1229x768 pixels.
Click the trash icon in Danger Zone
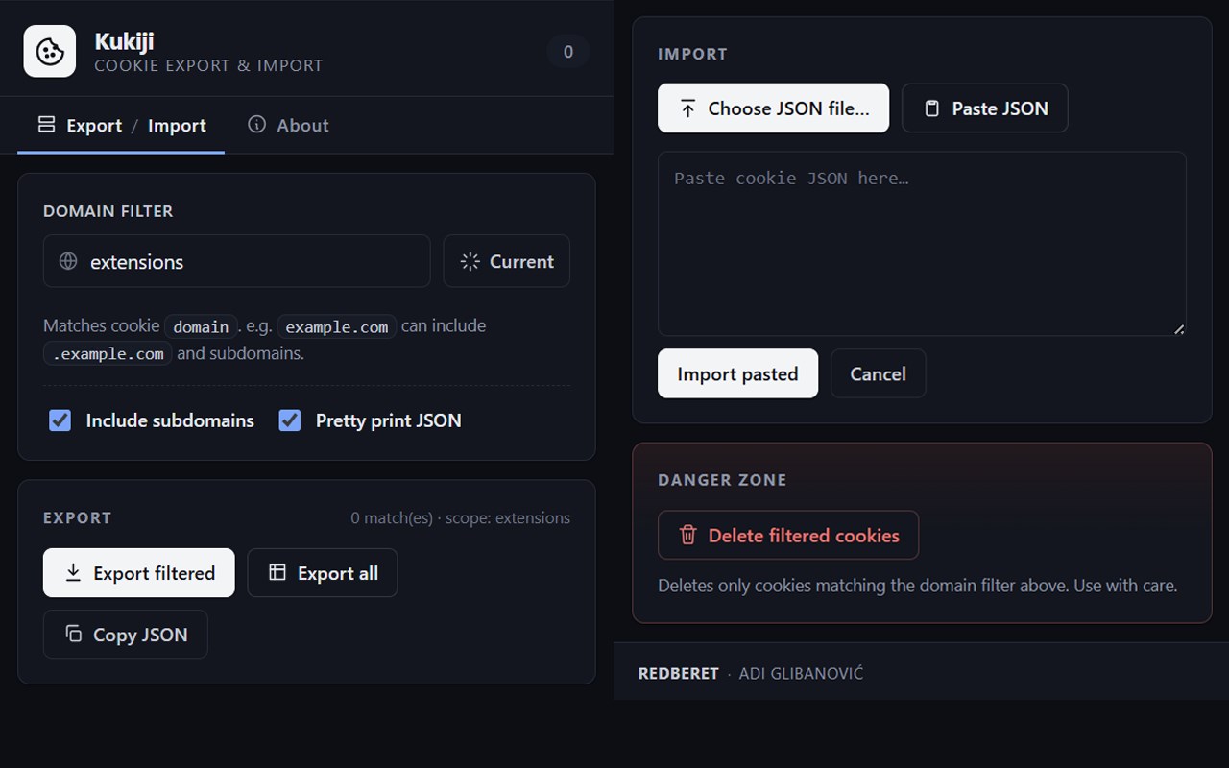[687, 535]
